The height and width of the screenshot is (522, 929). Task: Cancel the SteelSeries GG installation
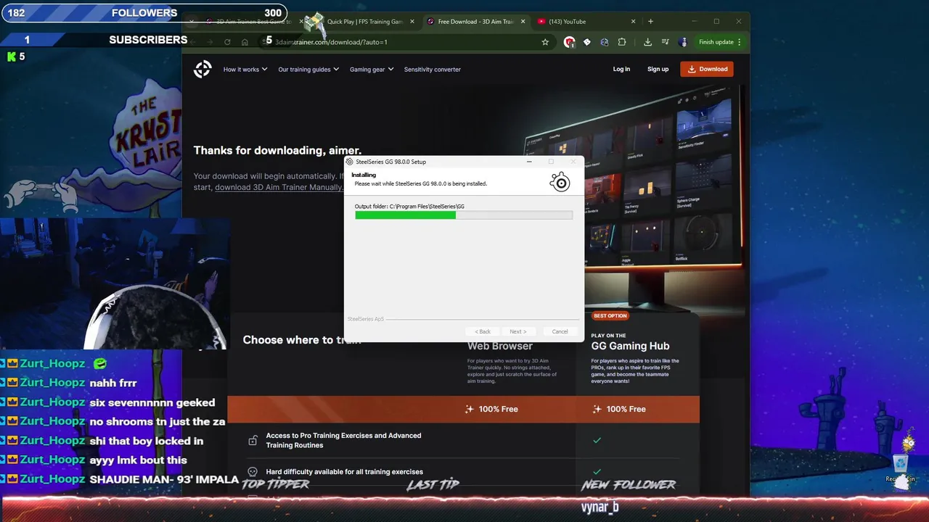[560, 331]
